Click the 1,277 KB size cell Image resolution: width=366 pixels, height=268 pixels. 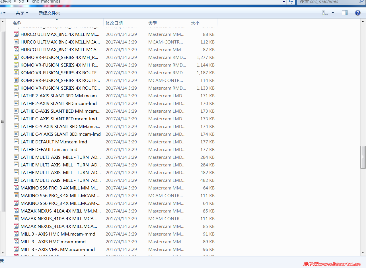206,57
